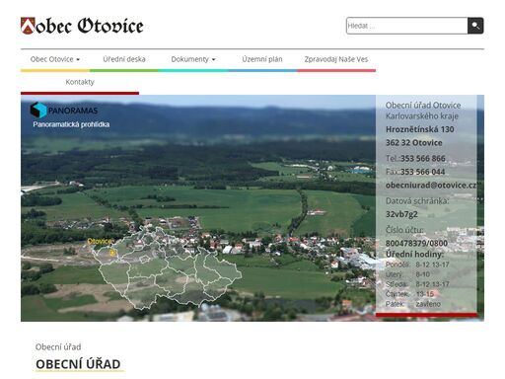Screen dimensions: 505x379
Task: Click the Úterý 8-10 hours row
Action: click(407, 274)
